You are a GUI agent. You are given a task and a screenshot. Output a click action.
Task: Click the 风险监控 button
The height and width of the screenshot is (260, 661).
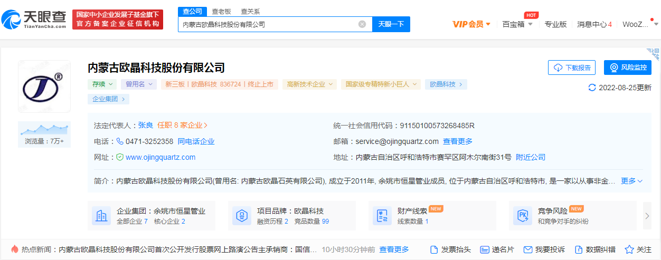pyautogui.click(x=628, y=68)
